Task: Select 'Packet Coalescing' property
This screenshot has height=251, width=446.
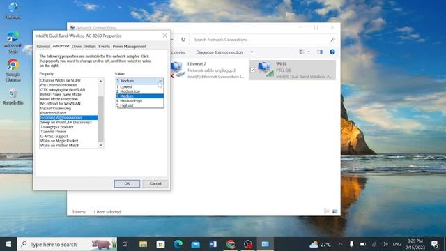Action: point(68,109)
